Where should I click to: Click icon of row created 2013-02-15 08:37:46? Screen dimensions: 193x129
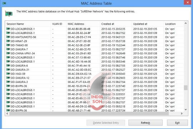(8, 58)
